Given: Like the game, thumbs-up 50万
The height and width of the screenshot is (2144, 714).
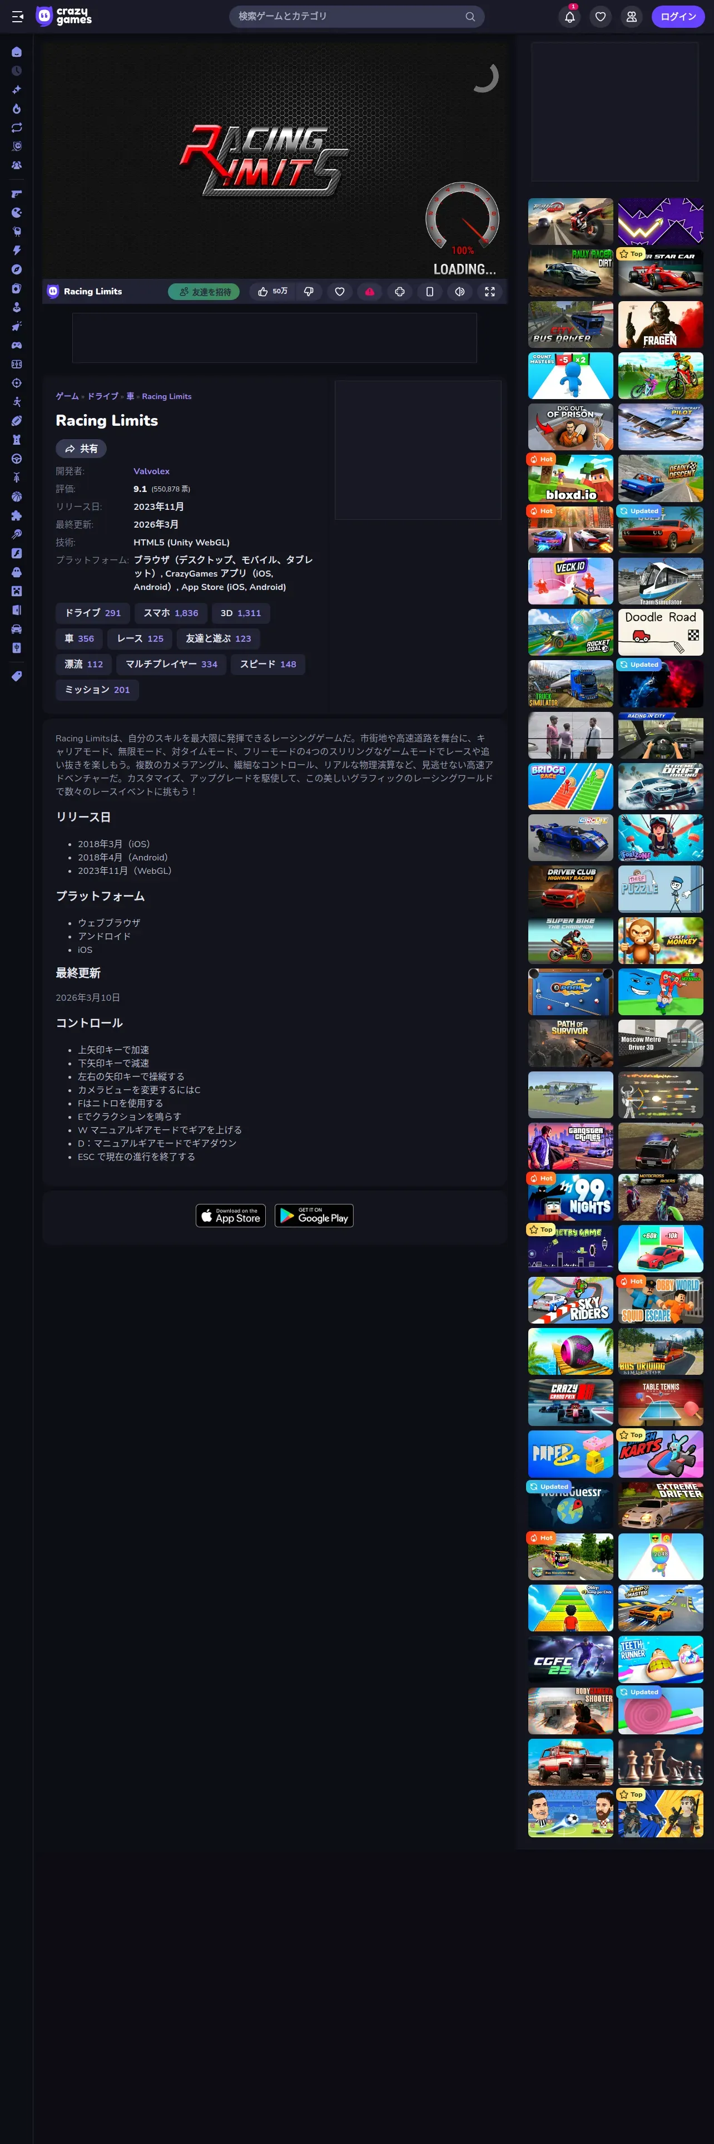Looking at the screenshot, I should click(x=272, y=291).
